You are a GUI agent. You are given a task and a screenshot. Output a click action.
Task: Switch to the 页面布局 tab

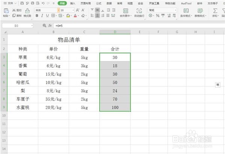(x=85, y=3)
